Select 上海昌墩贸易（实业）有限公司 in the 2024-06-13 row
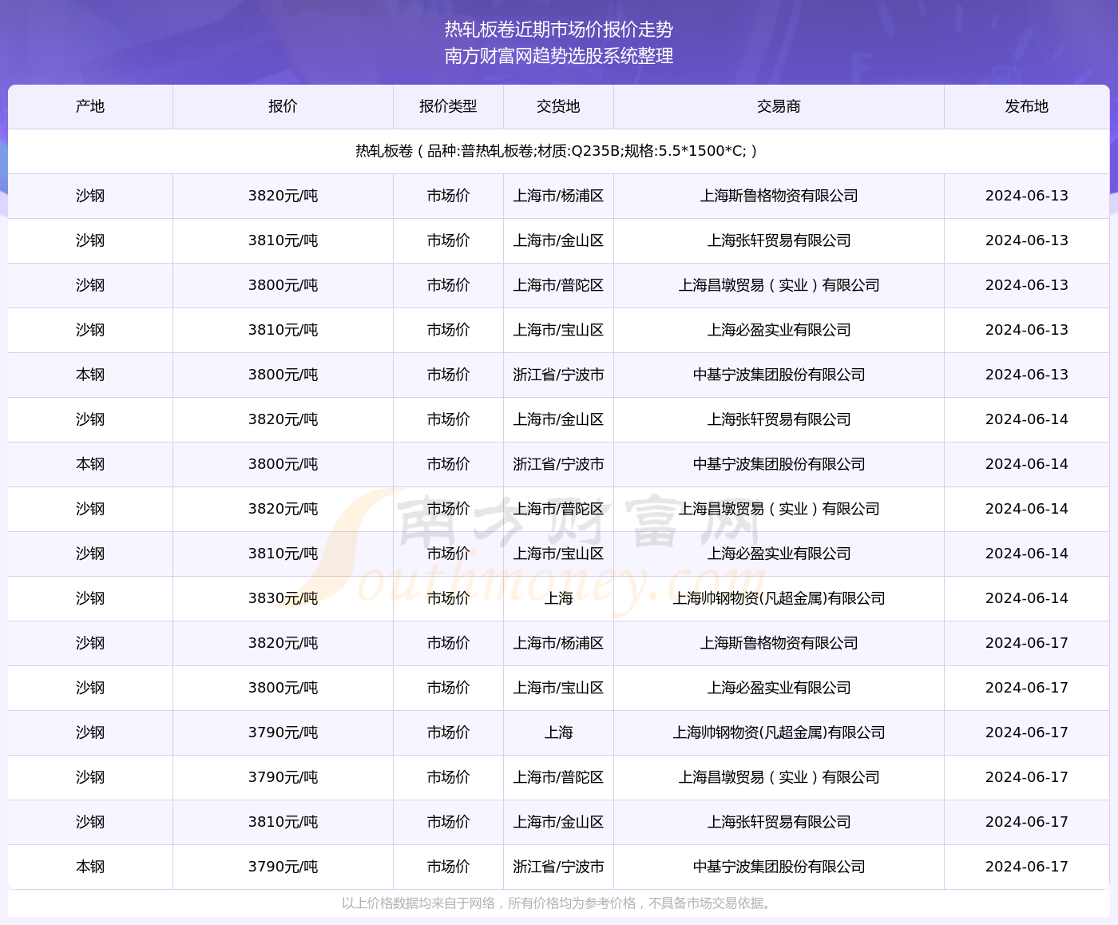The height and width of the screenshot is (925, 1118). click(779, 285)
